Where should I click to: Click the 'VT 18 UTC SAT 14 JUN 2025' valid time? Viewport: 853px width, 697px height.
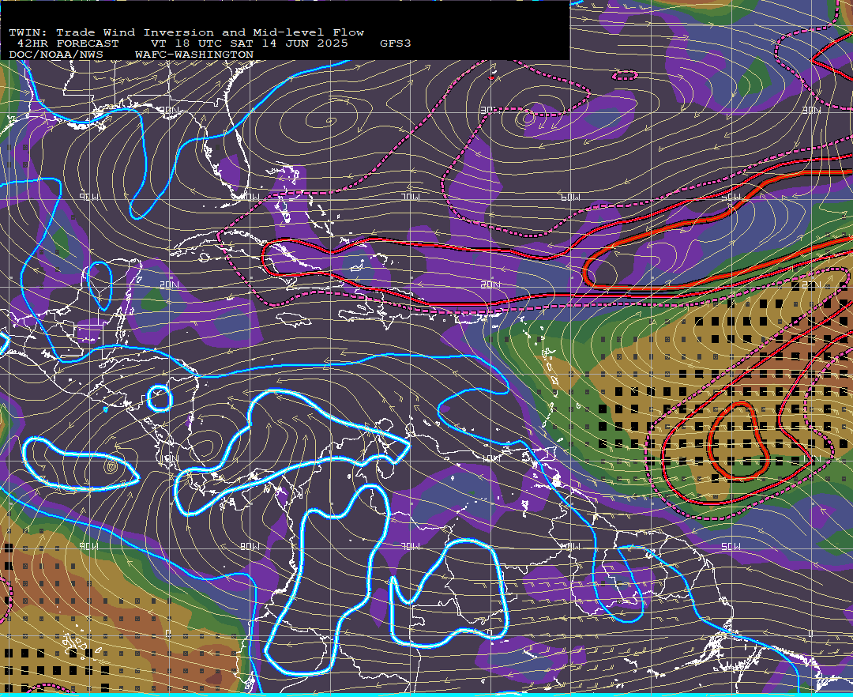249,43
